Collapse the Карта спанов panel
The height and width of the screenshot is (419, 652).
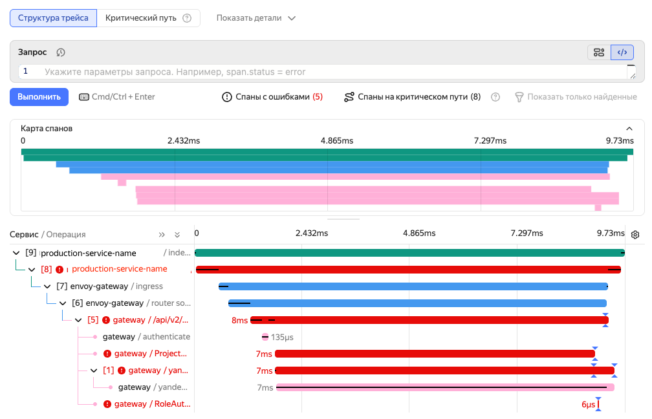629,129
